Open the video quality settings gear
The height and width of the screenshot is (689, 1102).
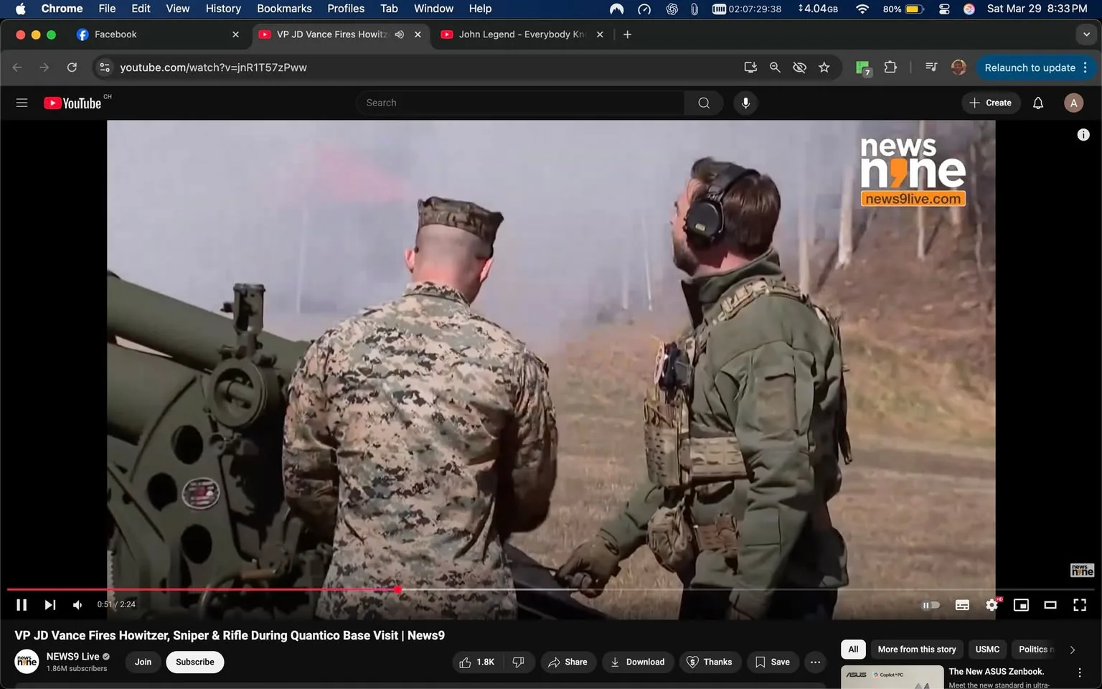[x=992, y=605]
